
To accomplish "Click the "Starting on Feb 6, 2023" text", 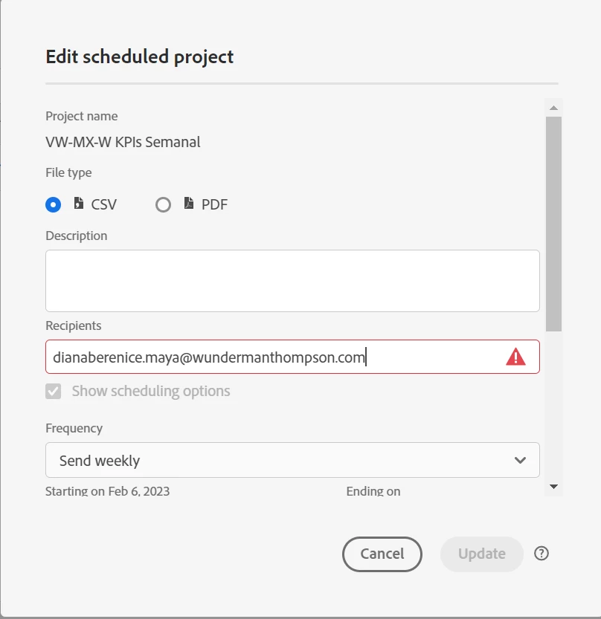I will click(107, 491).
